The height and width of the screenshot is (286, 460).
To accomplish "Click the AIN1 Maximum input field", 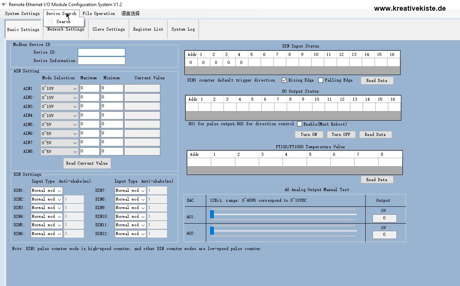I will 90,88.
